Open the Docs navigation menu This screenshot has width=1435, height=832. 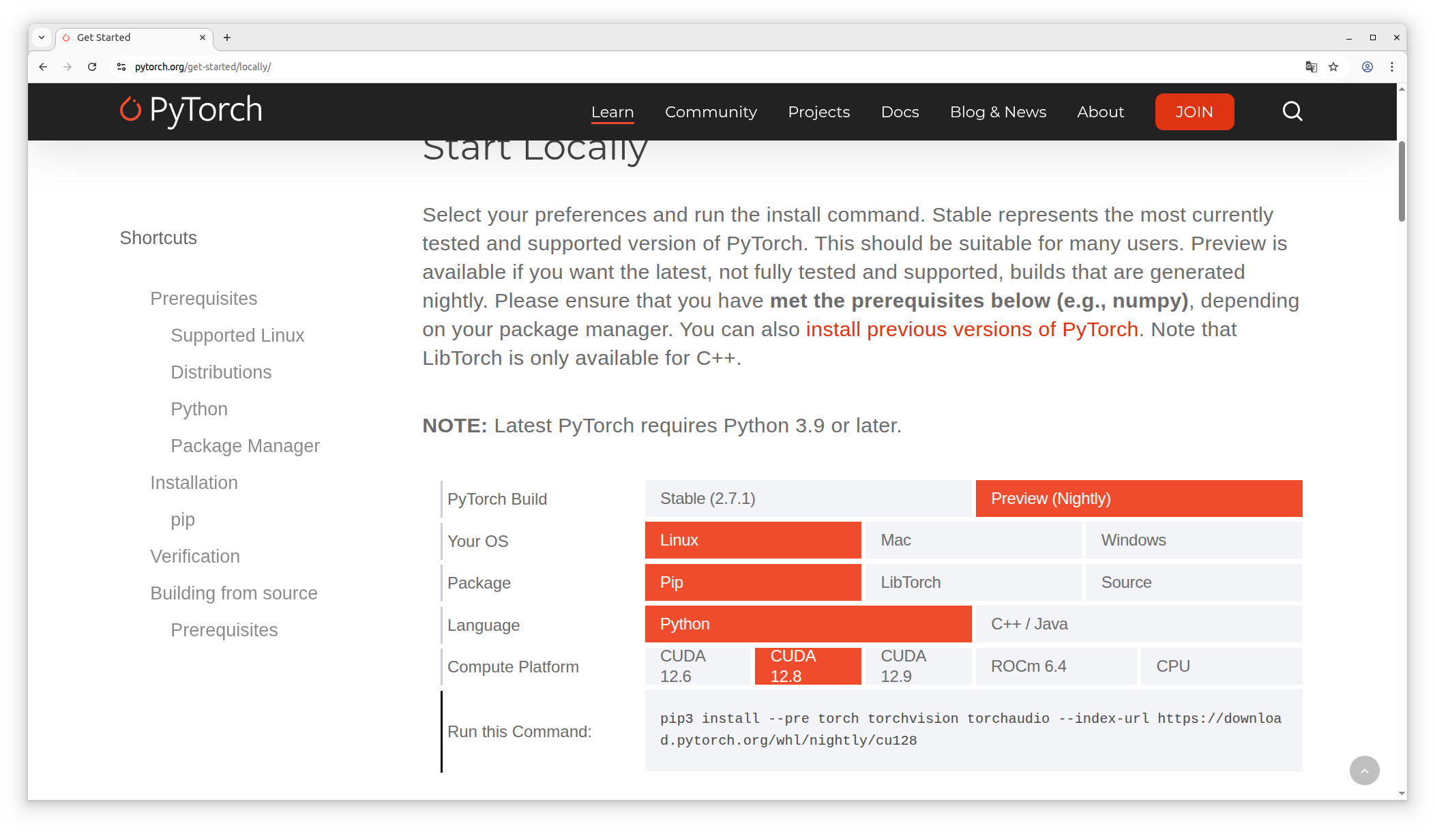point(900,112)
